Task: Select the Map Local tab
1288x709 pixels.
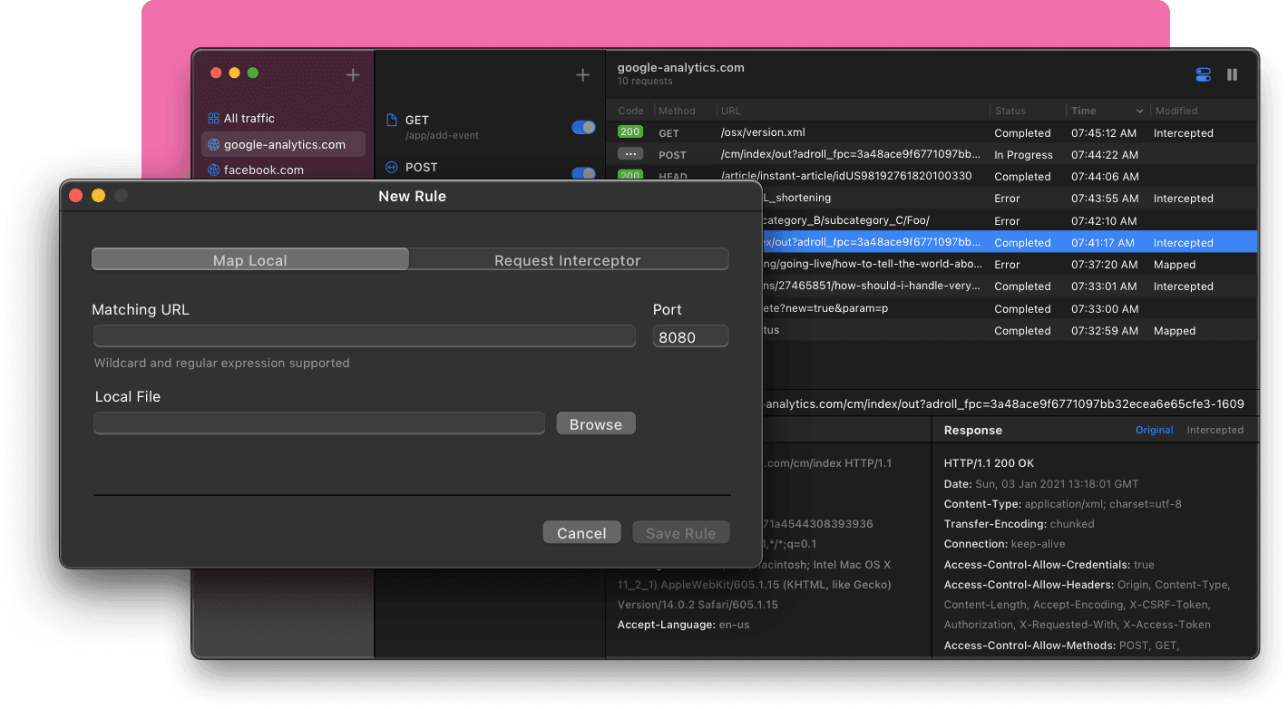Action: (249, 259)
